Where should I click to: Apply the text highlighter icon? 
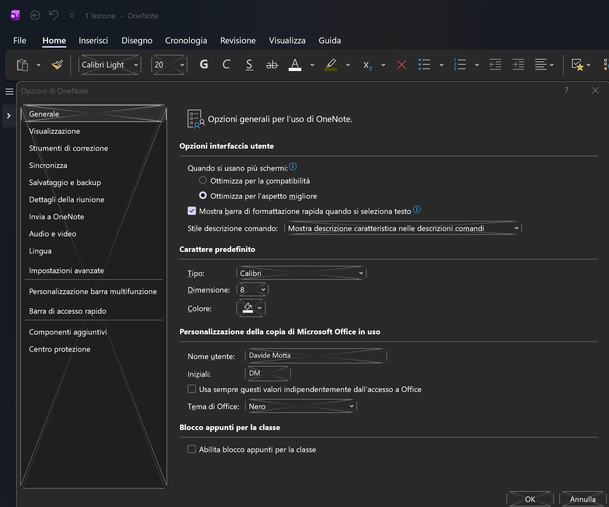coord(331,65)
